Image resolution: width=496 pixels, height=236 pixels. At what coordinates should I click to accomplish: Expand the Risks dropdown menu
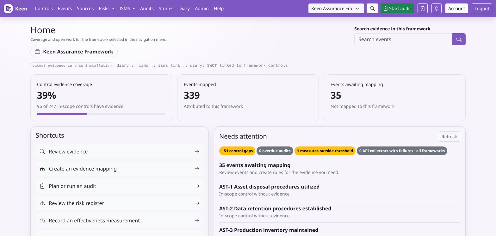[107, 9]
